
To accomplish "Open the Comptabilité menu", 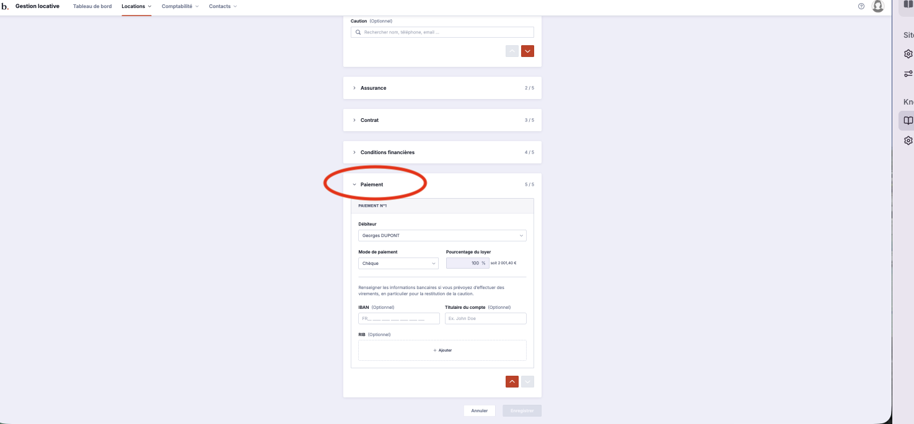I will (180, 6).
